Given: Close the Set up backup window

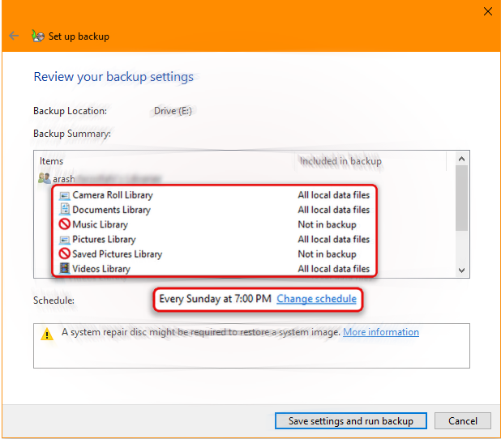Looking at the screenshot, I should [x=486, y=11].
